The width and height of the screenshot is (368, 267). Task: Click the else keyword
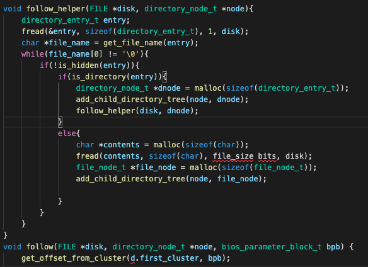(x=67, y=133)
